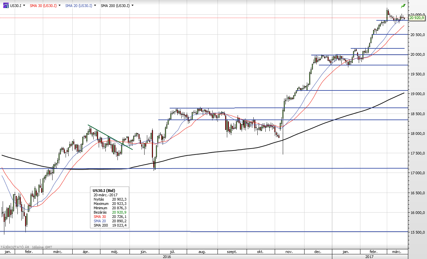Click the US30.I (Bid) info box title
Image resolution: width=427 pixels, height=259 pixels.
pos(104,191)
